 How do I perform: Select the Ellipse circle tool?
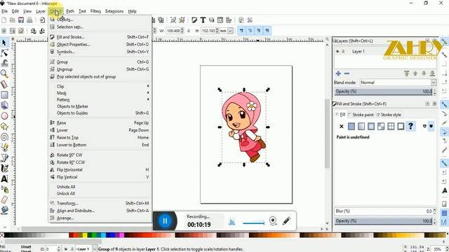[4, 115]
